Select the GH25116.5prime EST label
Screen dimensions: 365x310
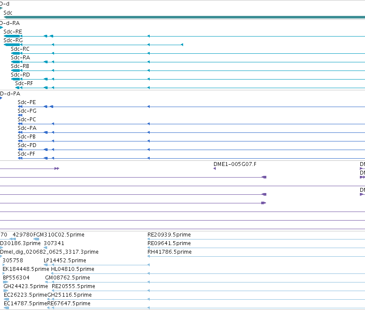pos(69,295)
